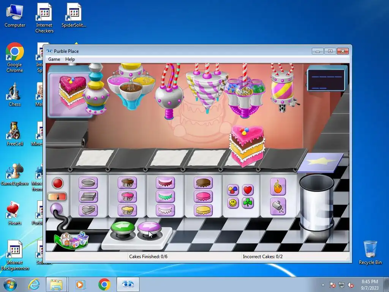Image resolution: width=389 pixels, height=292 pixels.
Task: Select the FreeCell desktop shortcut
Action: coord(15,134)
